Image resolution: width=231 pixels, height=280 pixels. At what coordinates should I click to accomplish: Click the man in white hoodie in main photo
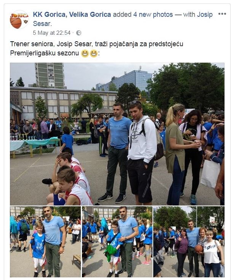tap(141, 153)
